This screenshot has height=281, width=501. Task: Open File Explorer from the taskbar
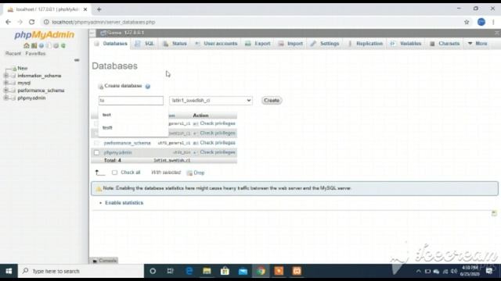207,271
